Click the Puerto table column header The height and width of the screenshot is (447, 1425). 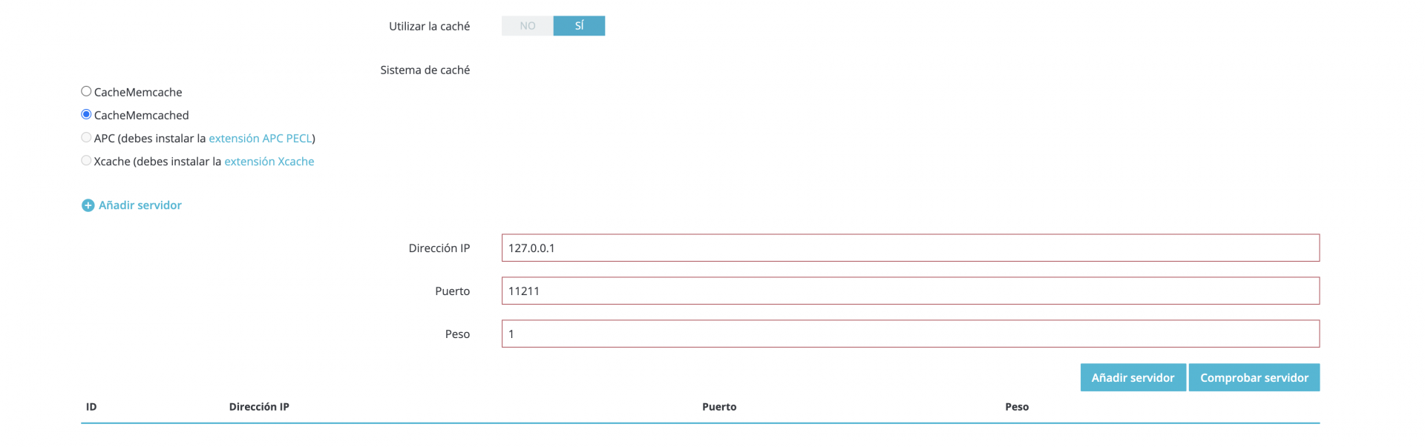coord(719,407)
